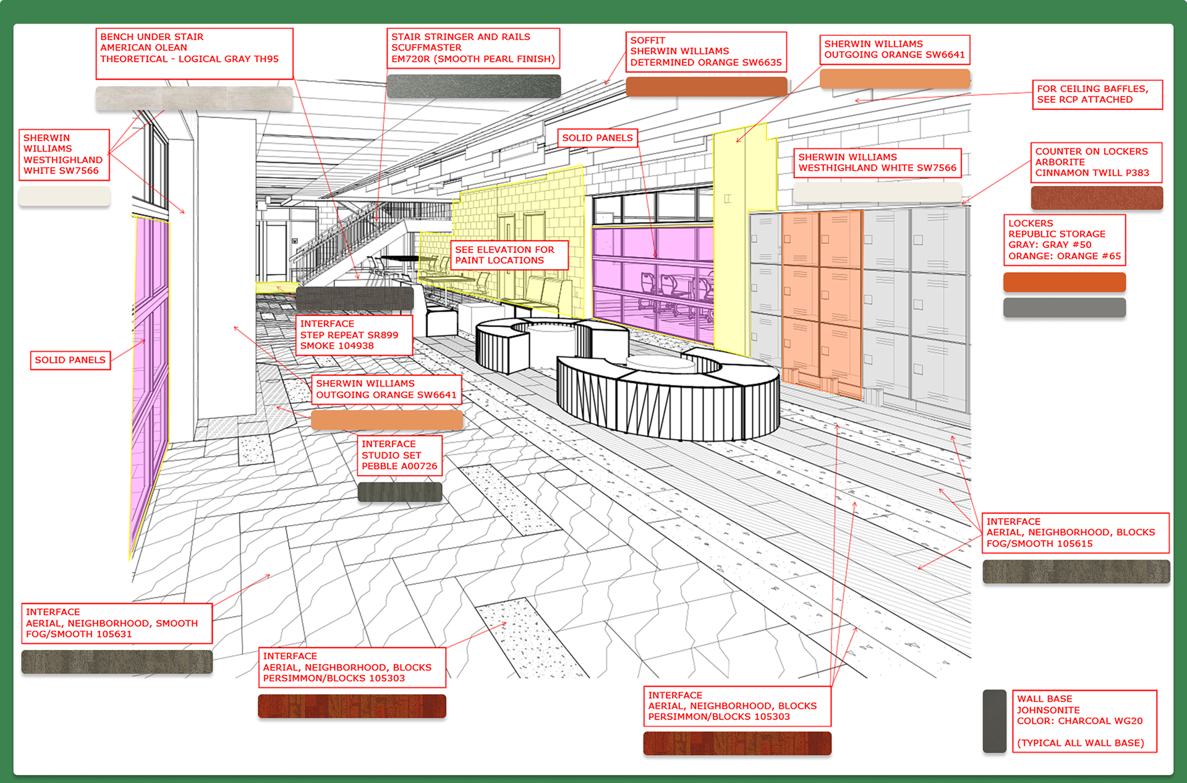Image resolution: width=1187 pixels, height=783 pixels.
Task: Select the 'Interface Step Repeat SR899' label
Action: click(x=354, y=335)
